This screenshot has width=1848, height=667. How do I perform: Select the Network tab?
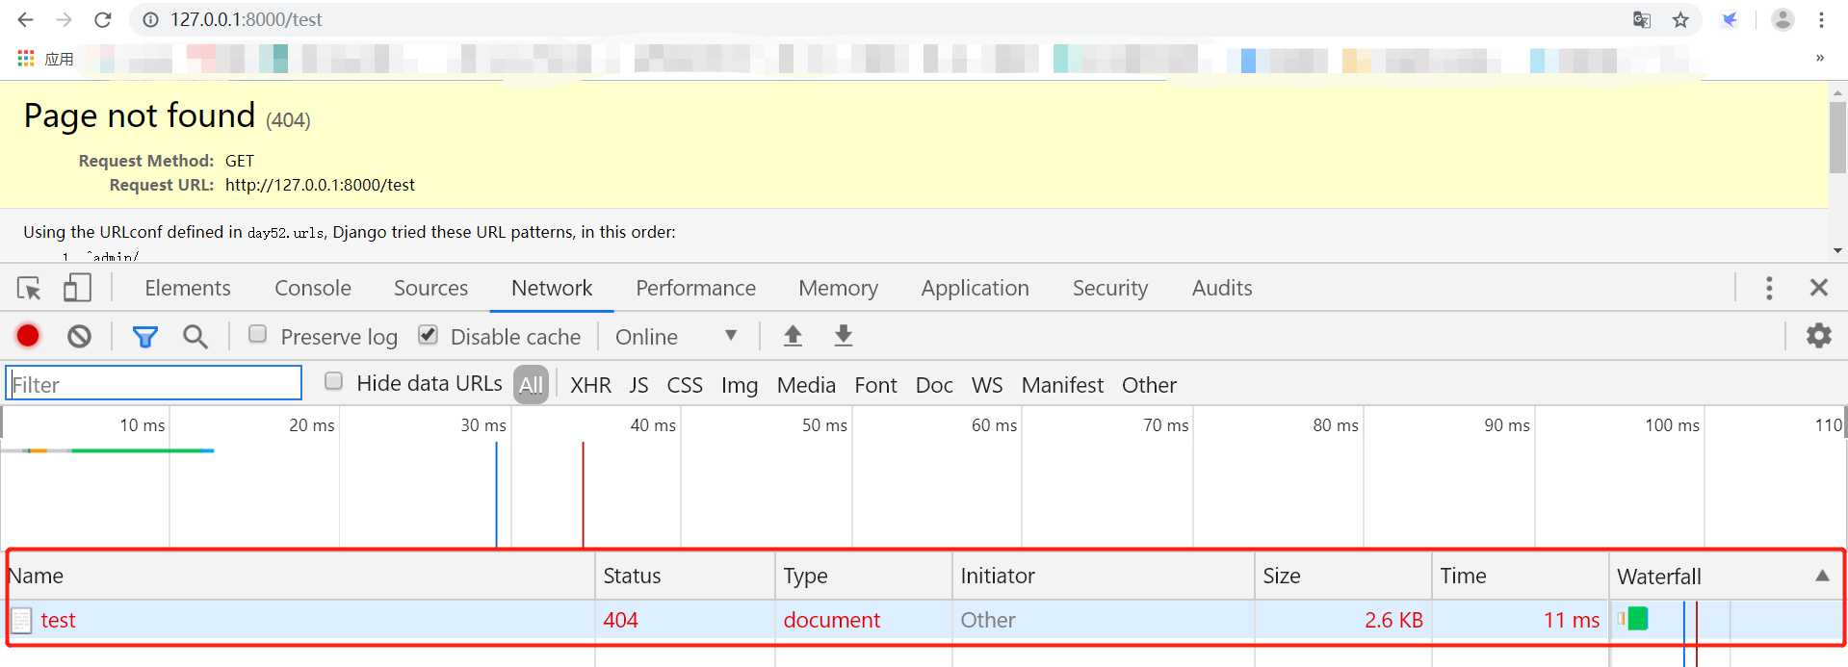click(x=552, y=288)
